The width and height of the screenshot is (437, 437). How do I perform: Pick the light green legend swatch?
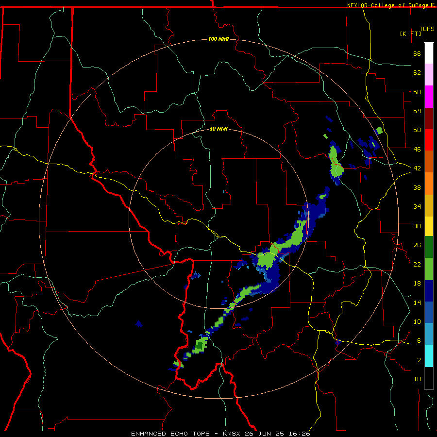[x=429, y=269]
